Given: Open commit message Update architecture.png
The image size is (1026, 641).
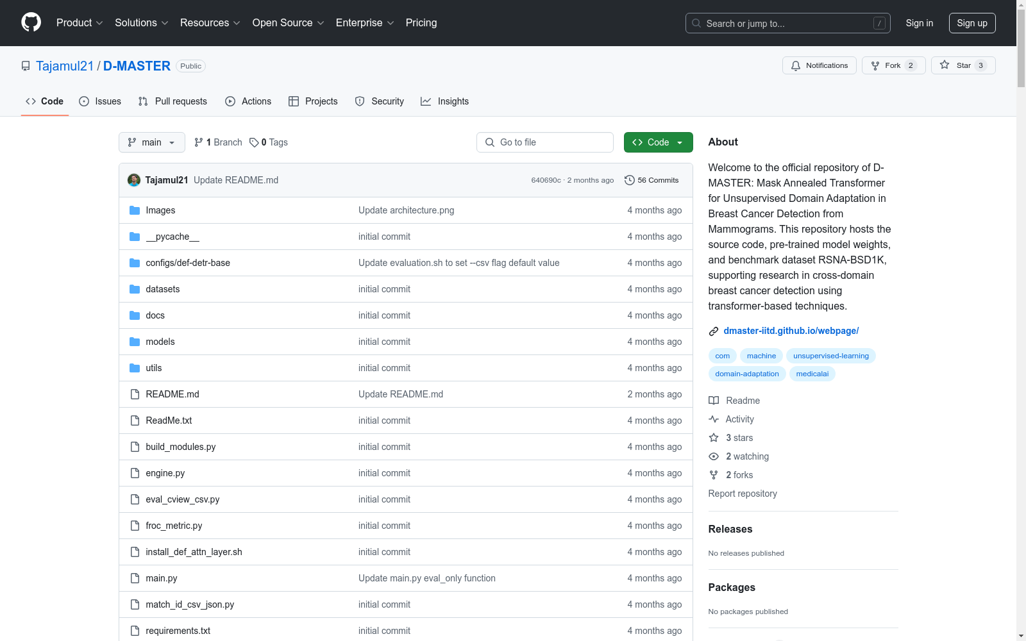Looking at the screenshot, I should [x=406, y=210].
